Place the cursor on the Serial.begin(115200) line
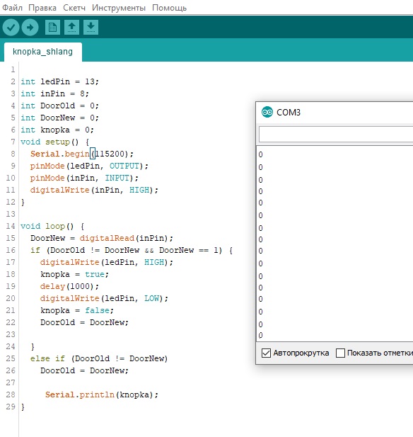 [x=82, y=154]
